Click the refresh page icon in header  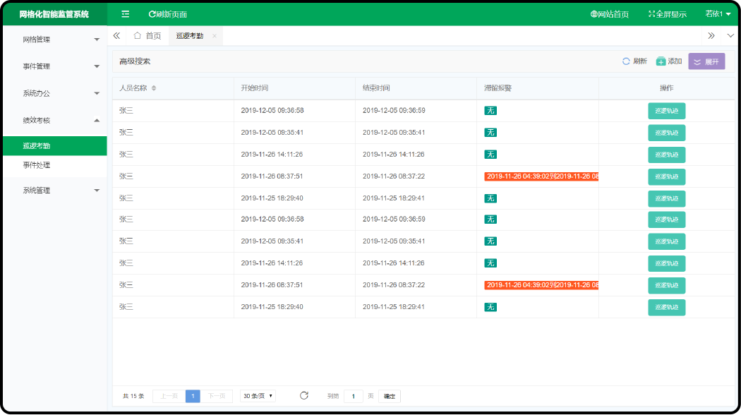[152, 14]
